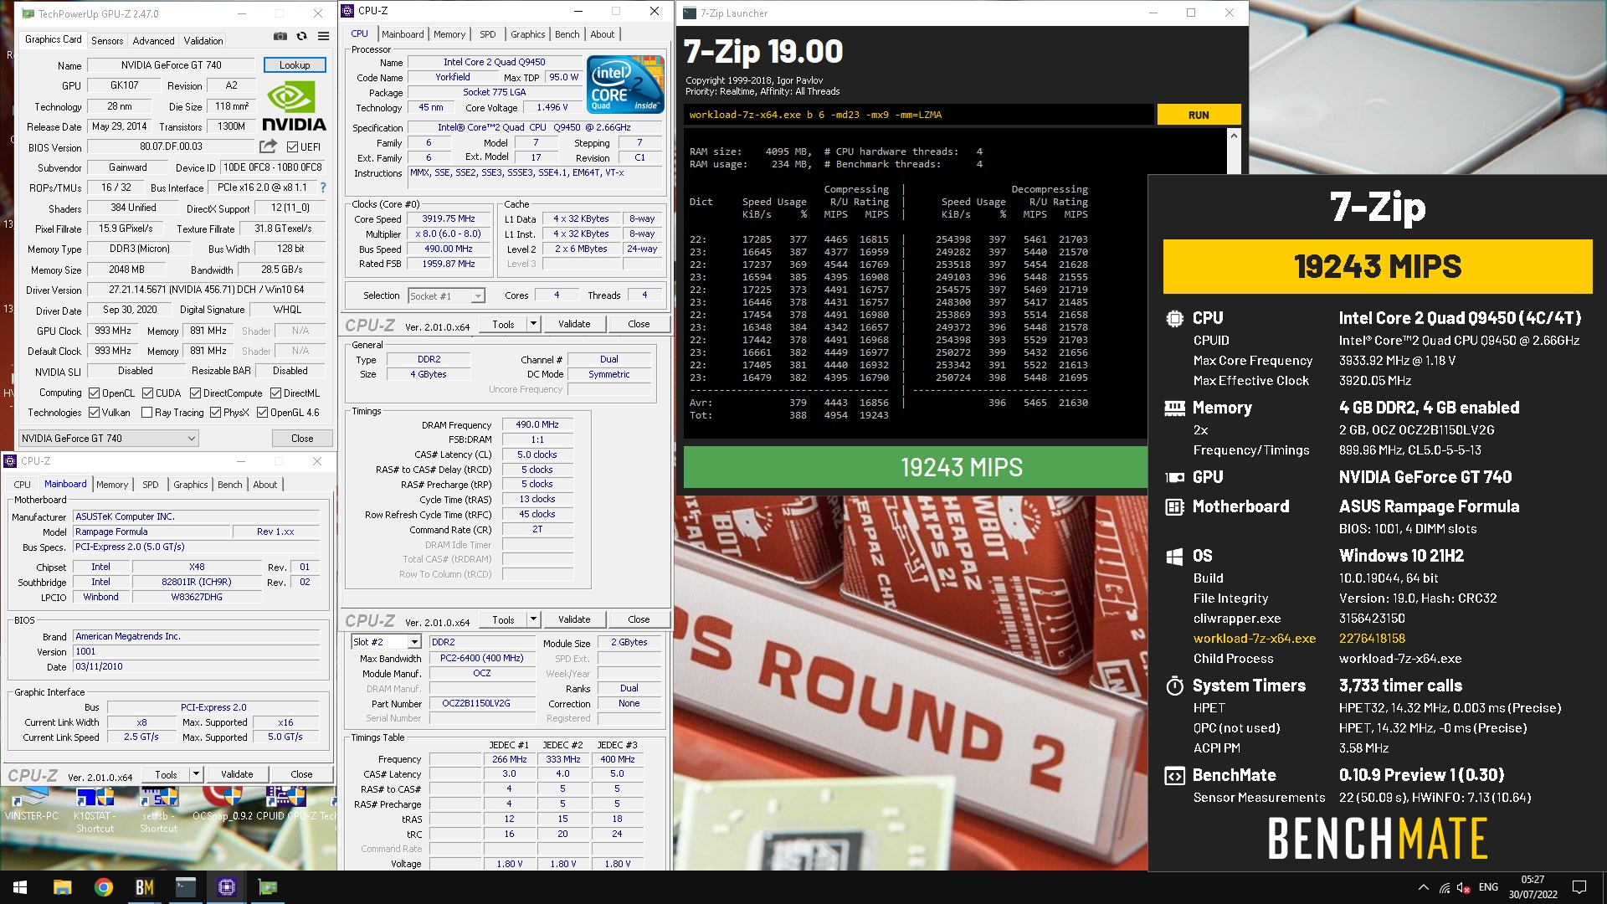Switch to CPU-Z in the taskbar
Image resolution: width=1607 pixels, height=904 pixels.
[x=226, y=887]
